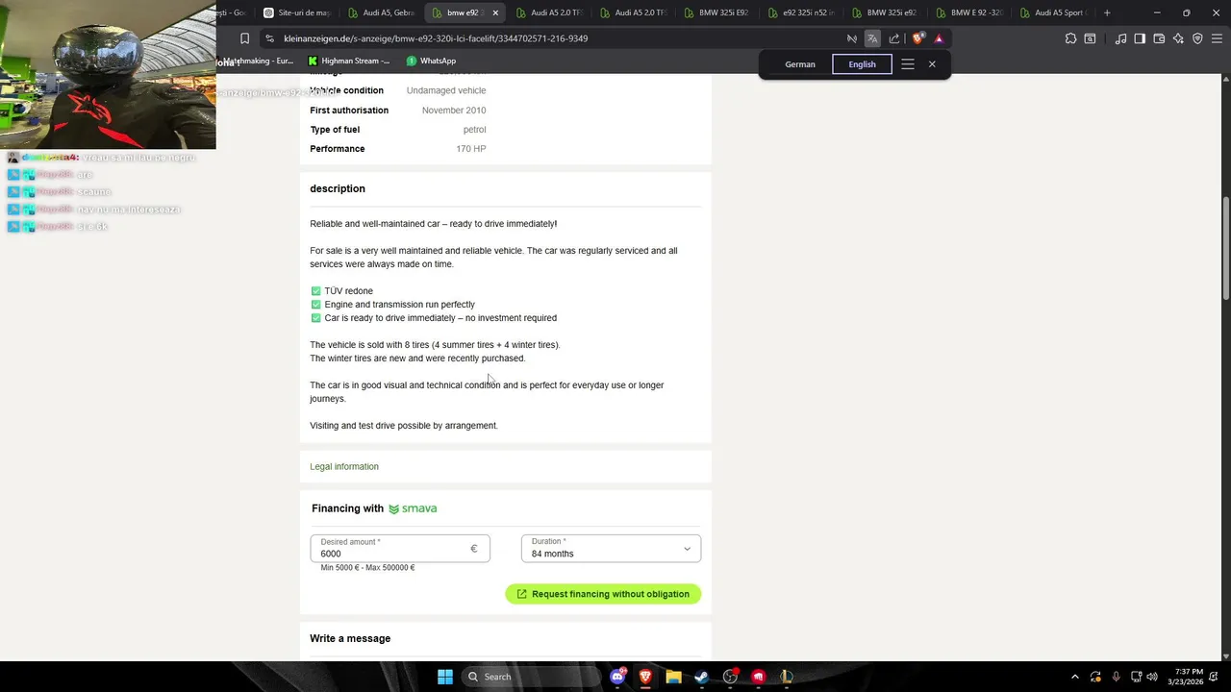Screen dimensions: 1231x692
Task: Toggle the browser sidebar panel icon
Action: click(1140, 38)
